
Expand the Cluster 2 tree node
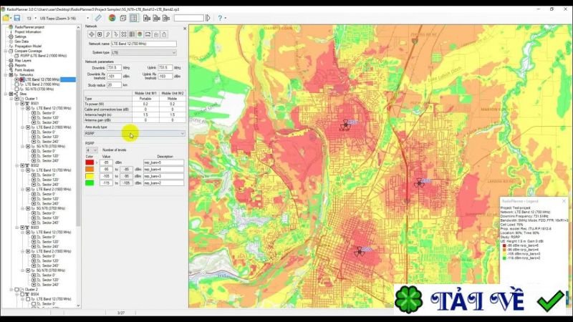11,290
